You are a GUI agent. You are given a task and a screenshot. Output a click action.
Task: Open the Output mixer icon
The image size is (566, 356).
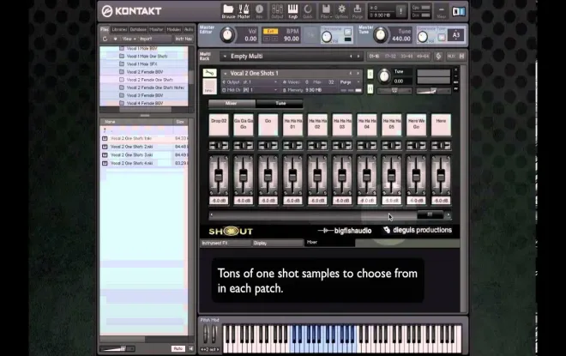tap(277, 11)
